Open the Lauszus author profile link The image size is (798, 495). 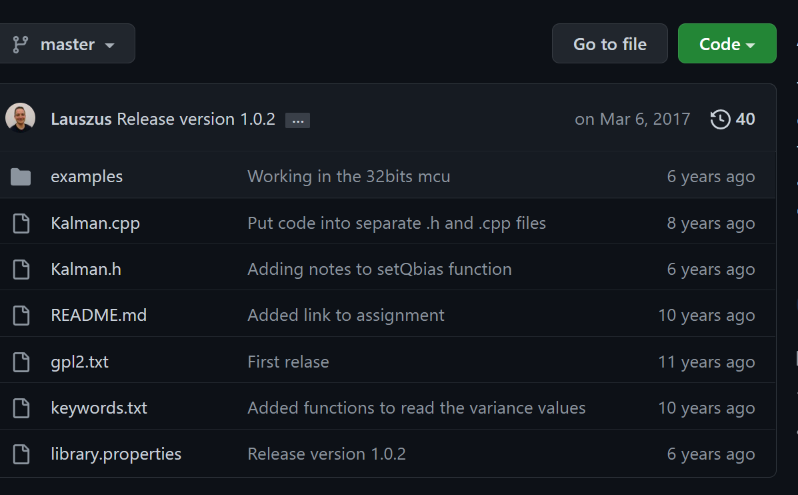(x=81, y=119)
